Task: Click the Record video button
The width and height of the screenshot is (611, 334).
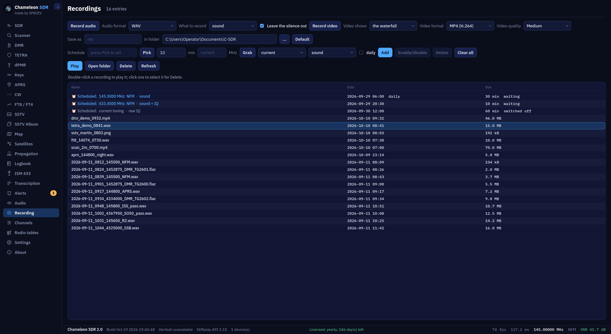Action: 325,26
